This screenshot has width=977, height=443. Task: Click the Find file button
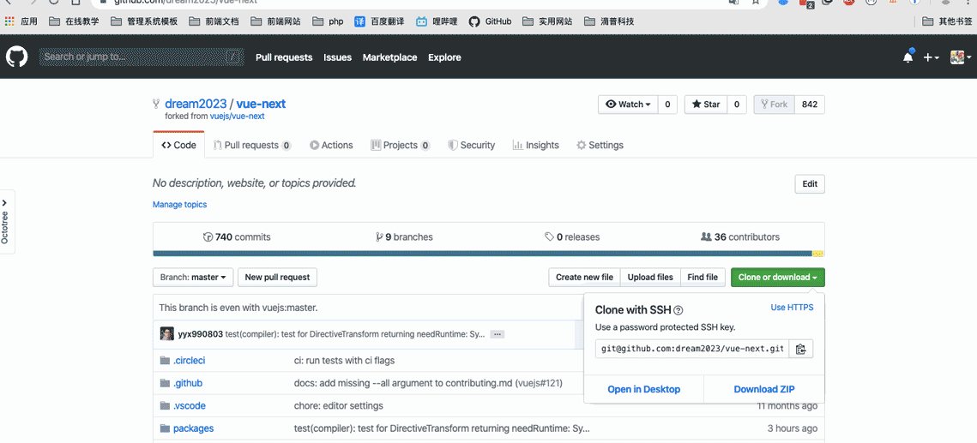pyautogui.click(x=703, y=278)
